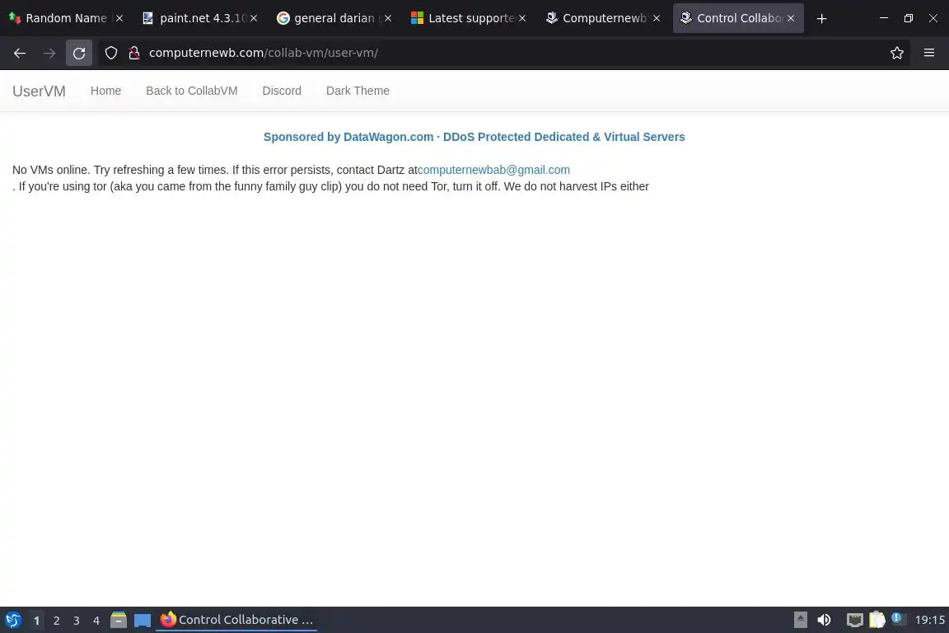Viewport: 949px width, 633px height.
Task: Click the 19:15 clock
Action: coord(929,621)
